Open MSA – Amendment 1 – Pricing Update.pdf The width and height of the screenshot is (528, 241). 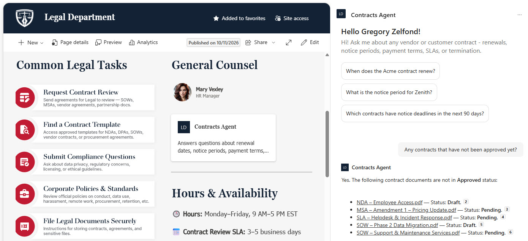click(406, 210)
